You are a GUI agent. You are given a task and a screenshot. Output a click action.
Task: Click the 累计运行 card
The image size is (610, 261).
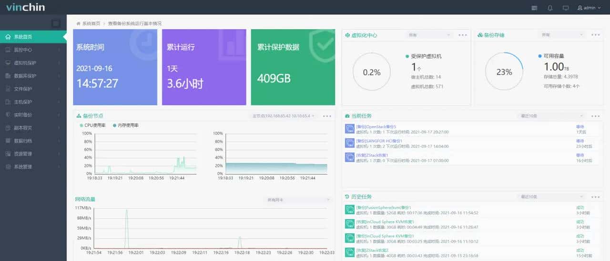point(204,67)
